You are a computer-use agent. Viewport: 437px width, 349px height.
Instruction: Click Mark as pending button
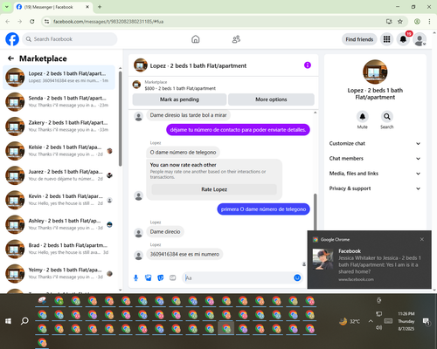coord(179,99)
